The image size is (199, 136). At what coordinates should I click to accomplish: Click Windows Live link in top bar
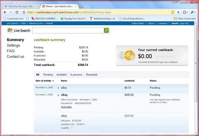pos(36,23)
